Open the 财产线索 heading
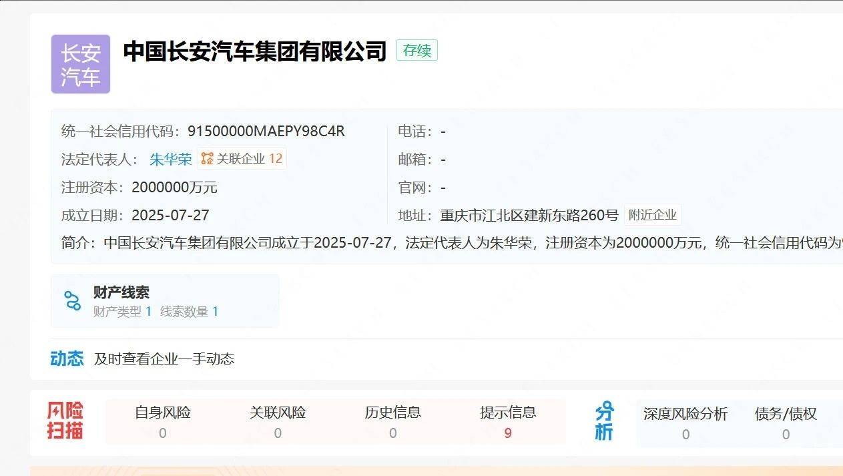The width and height of the screenshot is (843, 476). (x=121, y=292)
